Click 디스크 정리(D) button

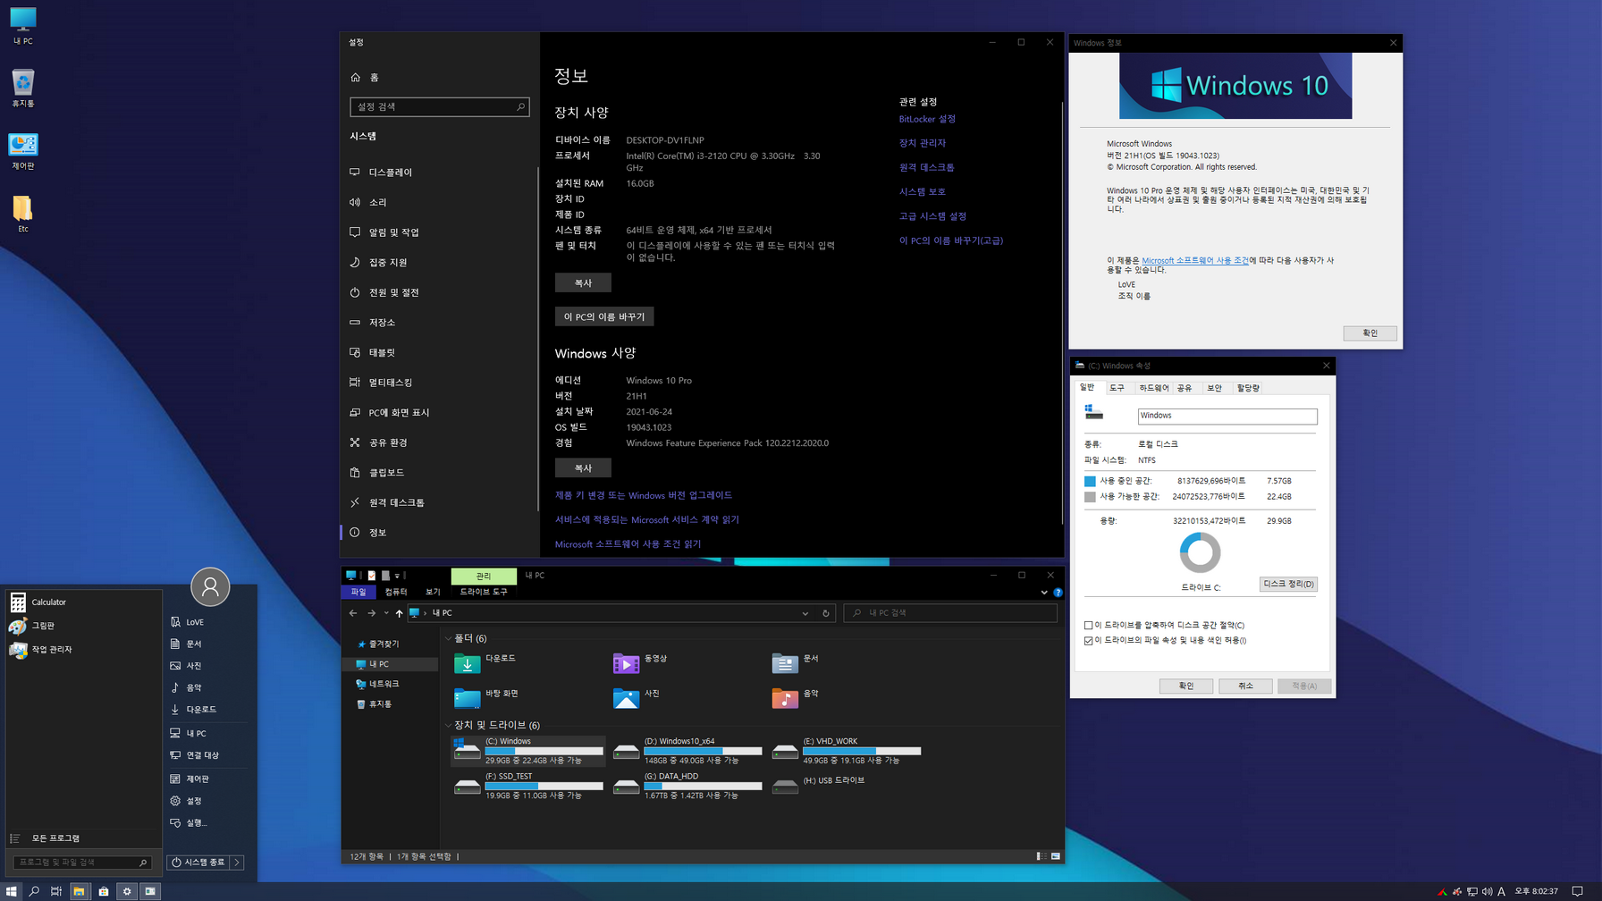pos(1288,585)
